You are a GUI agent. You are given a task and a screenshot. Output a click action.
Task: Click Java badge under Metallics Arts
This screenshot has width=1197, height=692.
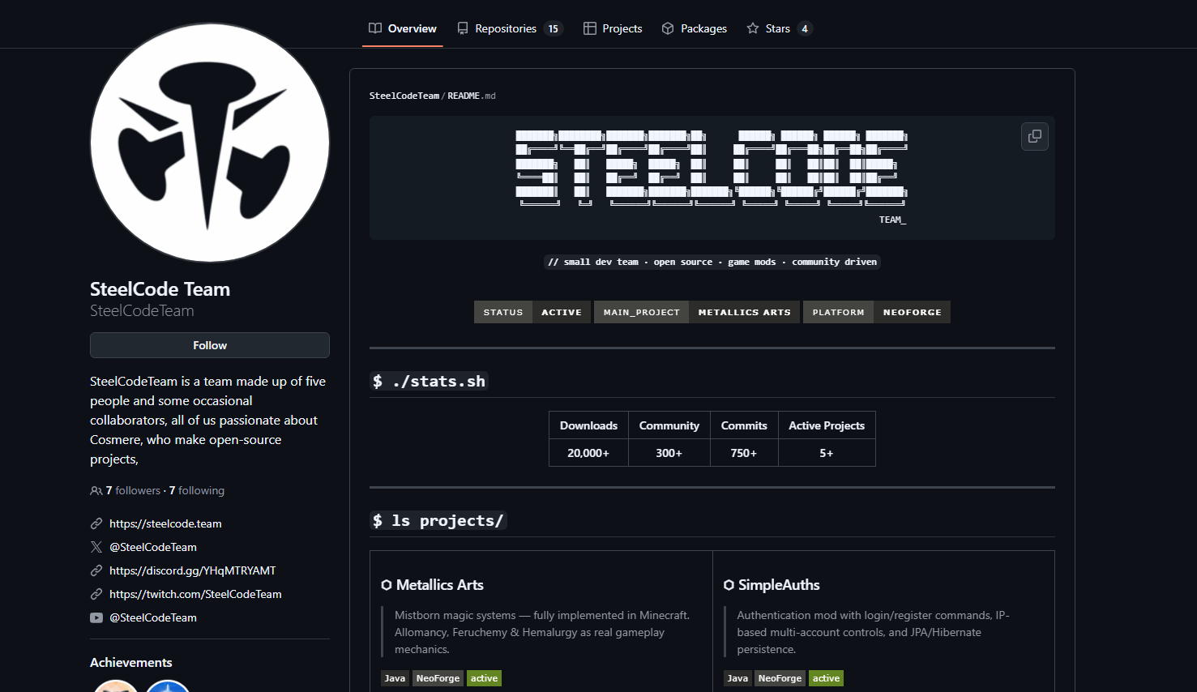(x=395, y=678)
